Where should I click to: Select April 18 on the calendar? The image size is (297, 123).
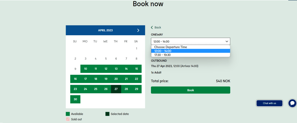(x=96, y=79)
